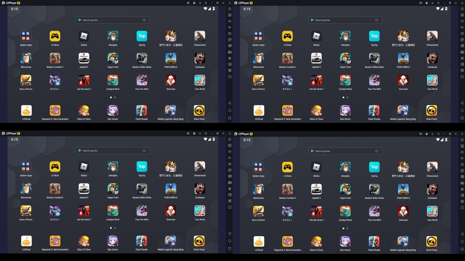Open Mobile Legends: Bang Bang in bottom-right window
Image resolution: width=465 pixels, height=261 pixels.
[x=403, y=241]
